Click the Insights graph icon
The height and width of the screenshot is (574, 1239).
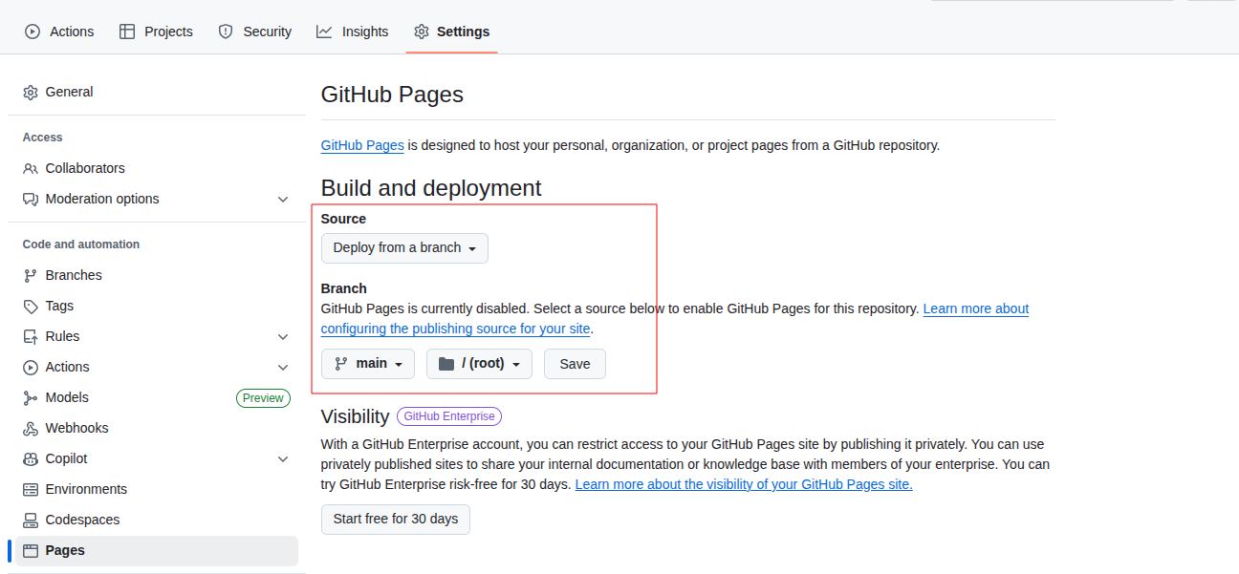point(324,32)
